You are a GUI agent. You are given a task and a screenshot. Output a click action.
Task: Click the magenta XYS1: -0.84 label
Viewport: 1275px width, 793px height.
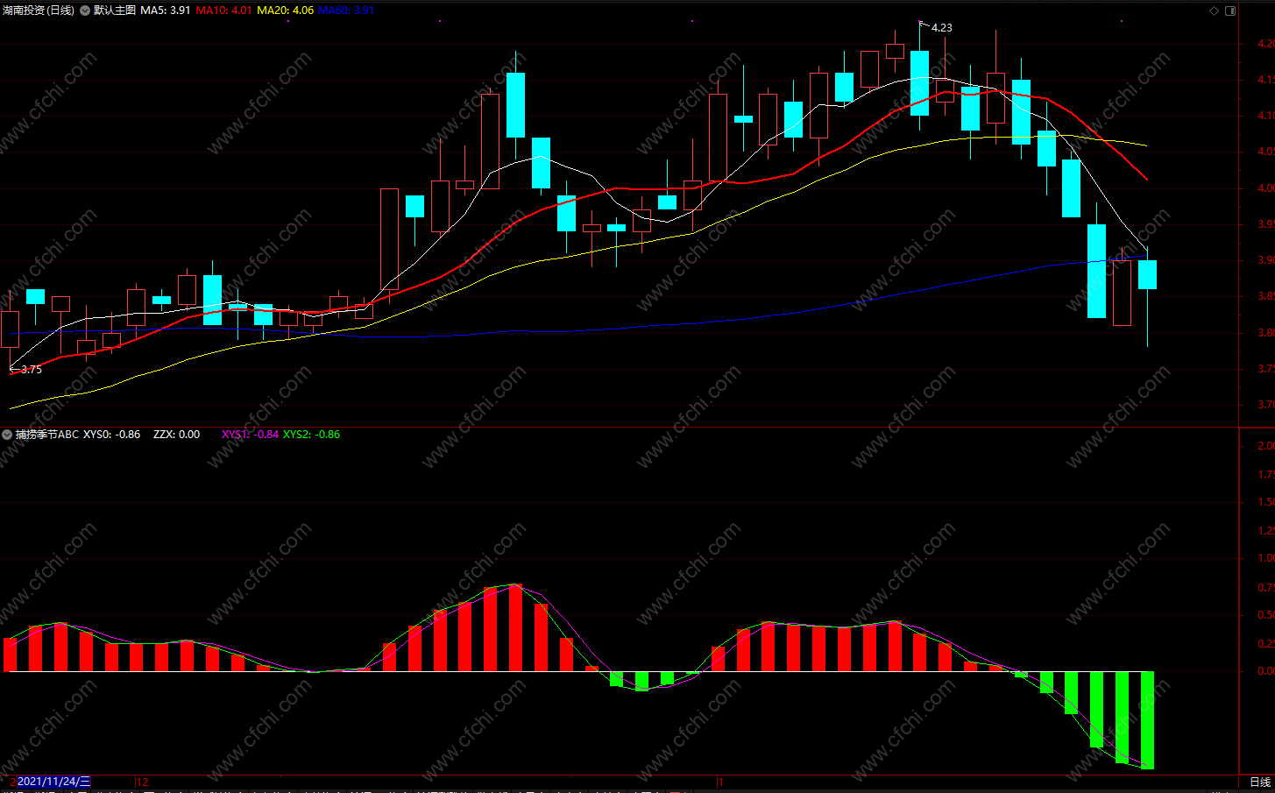point(250,435)
